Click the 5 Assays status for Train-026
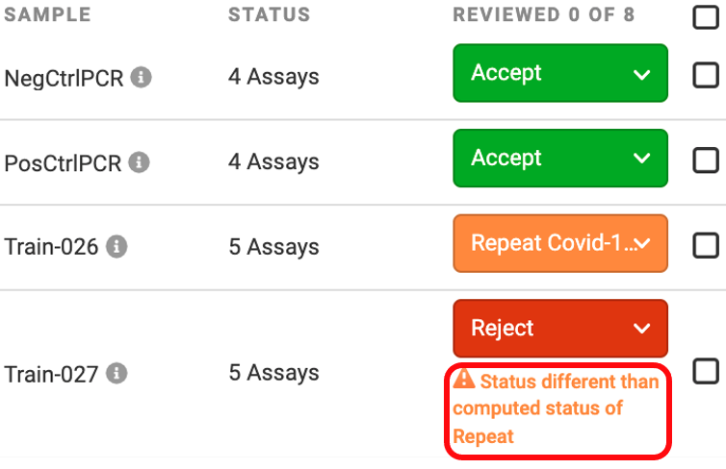The image size is (726, 469). pyautogui.click(x=273, y=247)
